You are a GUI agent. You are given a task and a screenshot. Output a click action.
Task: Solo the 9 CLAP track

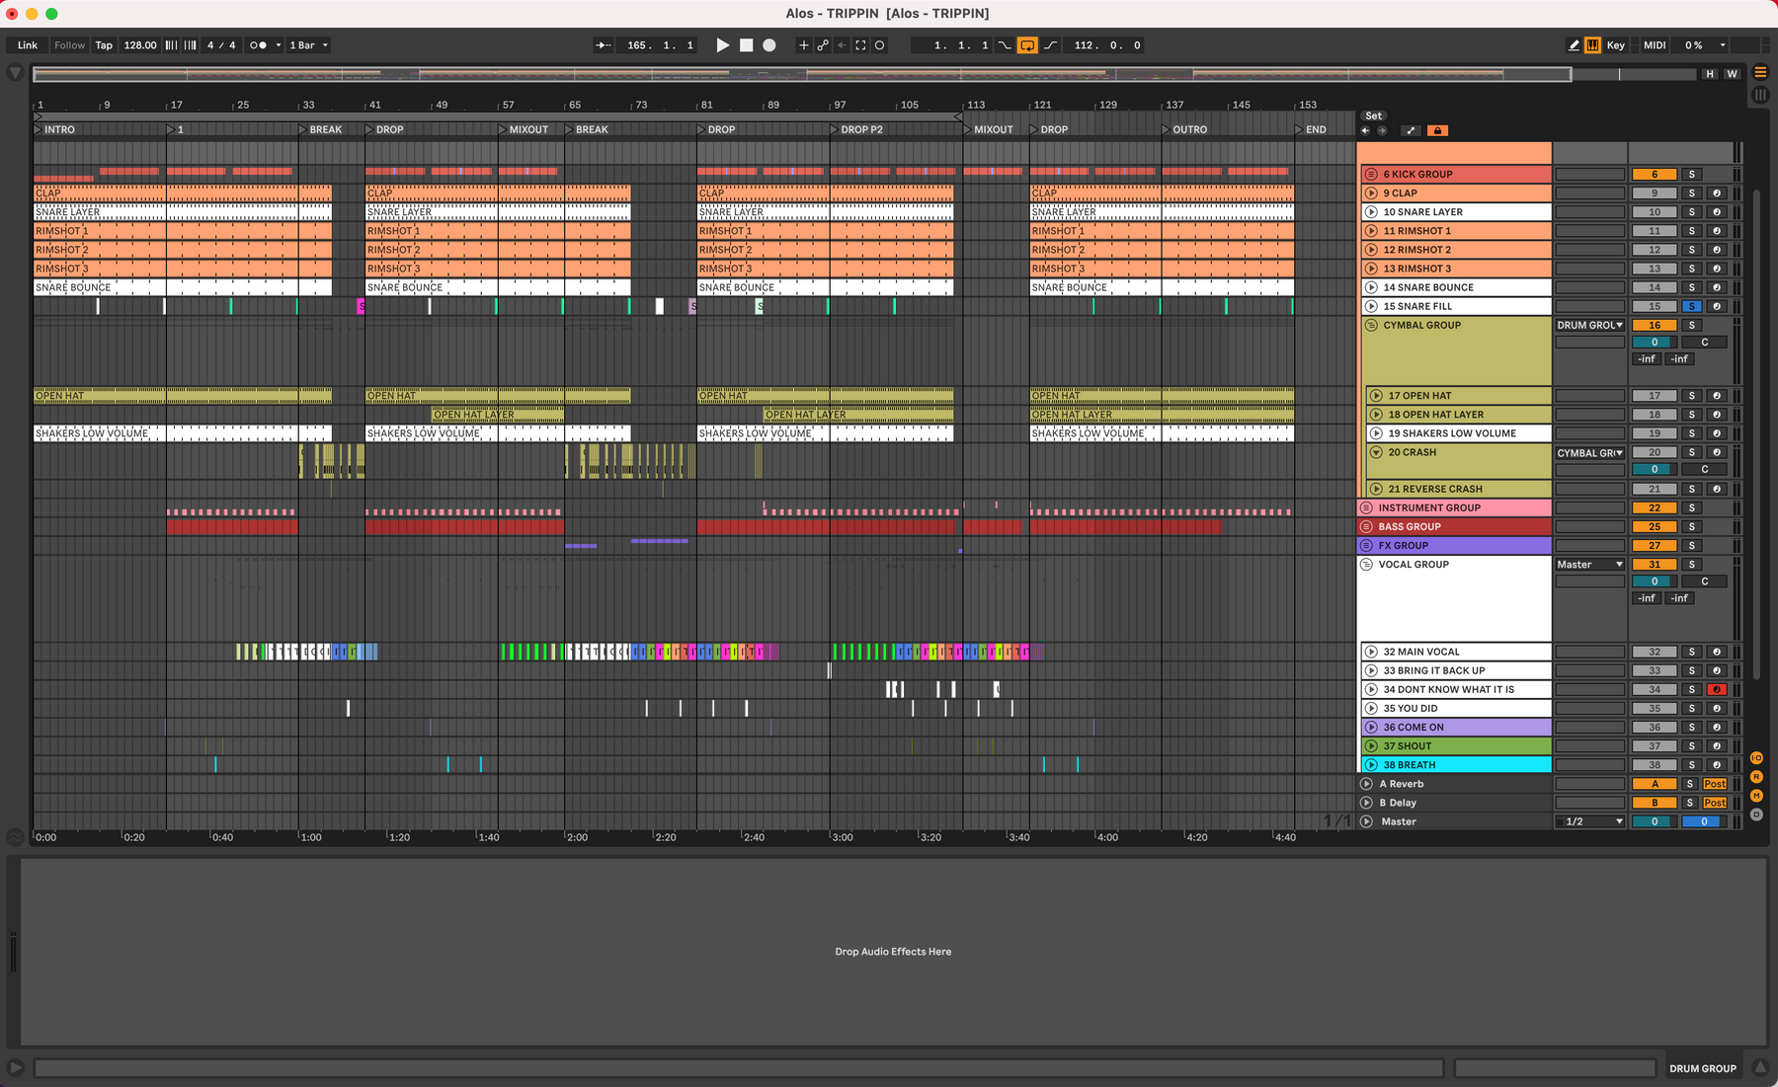[x=1691, y=194]
